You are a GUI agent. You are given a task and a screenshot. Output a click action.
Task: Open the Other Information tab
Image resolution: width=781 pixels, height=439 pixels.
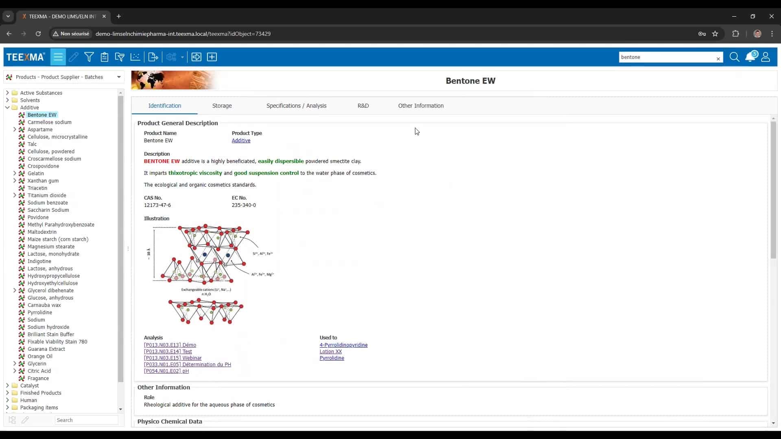[421, 106]
